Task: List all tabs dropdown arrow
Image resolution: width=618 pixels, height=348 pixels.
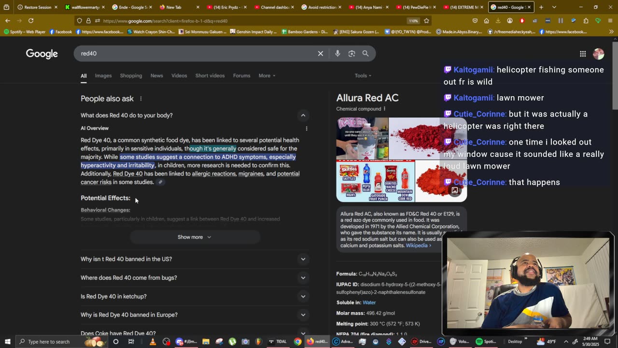Action: point(554,7)
